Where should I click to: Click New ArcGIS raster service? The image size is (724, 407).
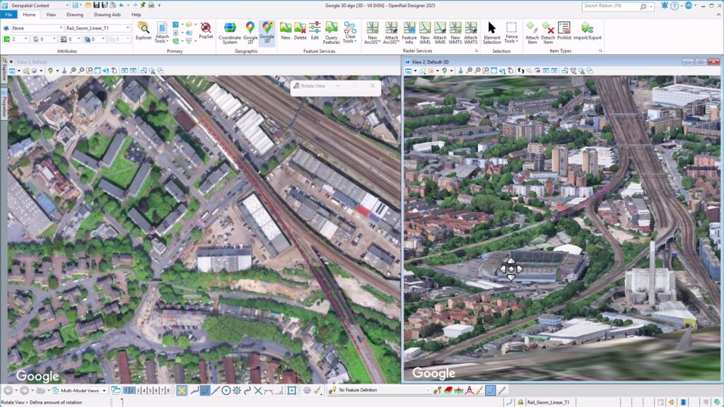[x=372, y=33]
